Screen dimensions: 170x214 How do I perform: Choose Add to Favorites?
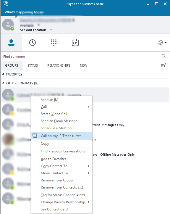click(x=61, y=159)
